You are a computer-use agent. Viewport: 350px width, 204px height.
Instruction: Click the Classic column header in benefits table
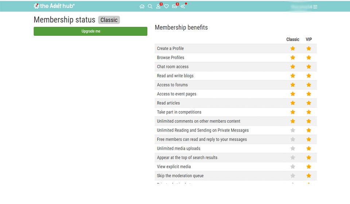[x=292, y=39]
